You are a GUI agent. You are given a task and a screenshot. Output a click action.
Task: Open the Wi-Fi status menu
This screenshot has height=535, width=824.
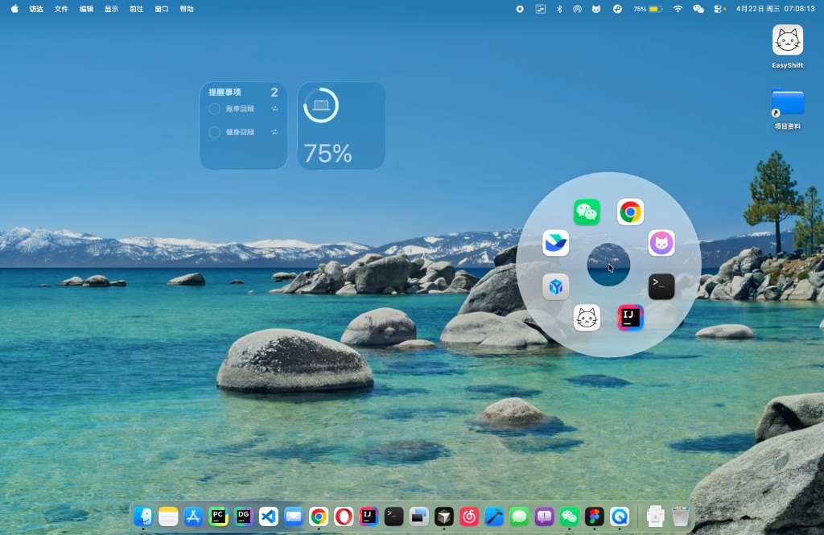(x=678, y=9)
